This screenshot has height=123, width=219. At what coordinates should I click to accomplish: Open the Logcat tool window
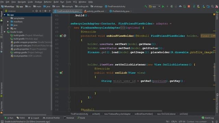(x=34, y=118)
